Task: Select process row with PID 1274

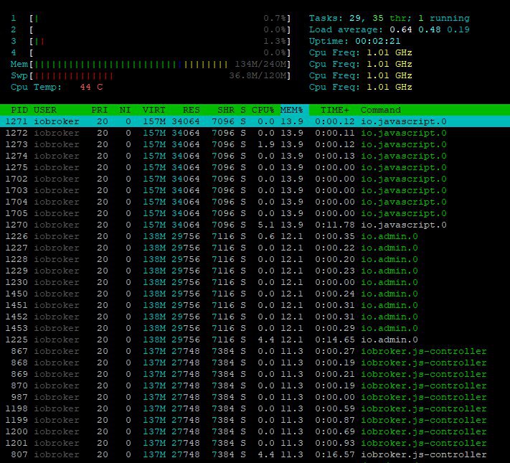Action: coord(255,156)
